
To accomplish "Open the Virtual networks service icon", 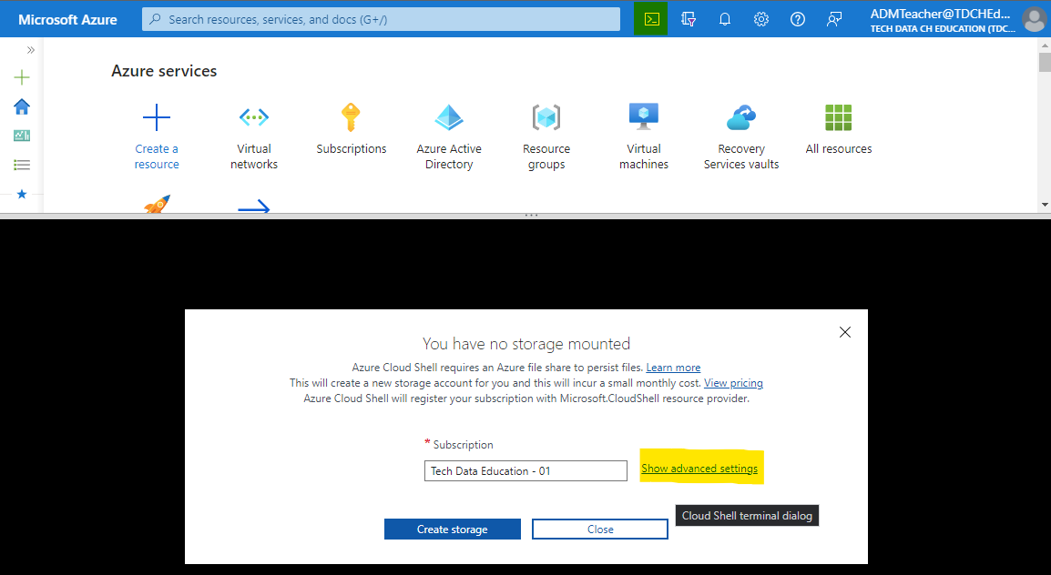I will pyautogui.click(x=254, y=117).
